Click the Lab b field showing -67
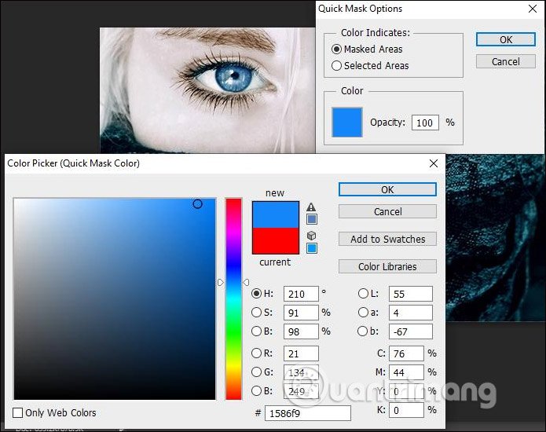The image size is (546, 432). 411,331
